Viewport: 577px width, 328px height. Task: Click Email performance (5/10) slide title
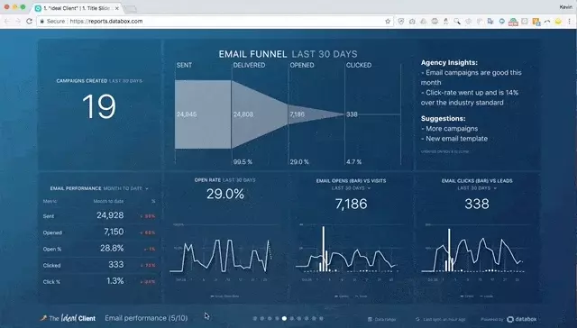click(146, 318)
